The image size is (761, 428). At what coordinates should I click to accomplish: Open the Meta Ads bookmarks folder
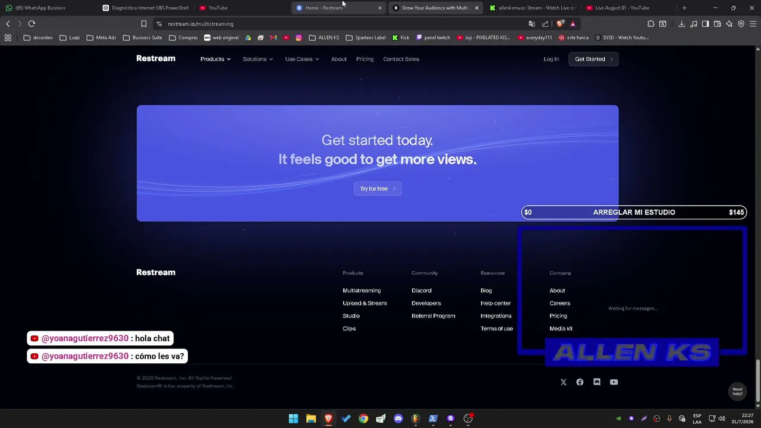[101, 37]
